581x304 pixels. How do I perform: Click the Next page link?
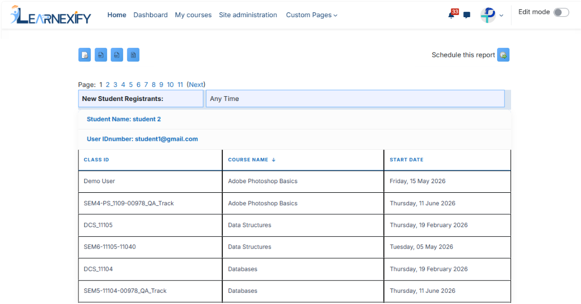(196, 85)
